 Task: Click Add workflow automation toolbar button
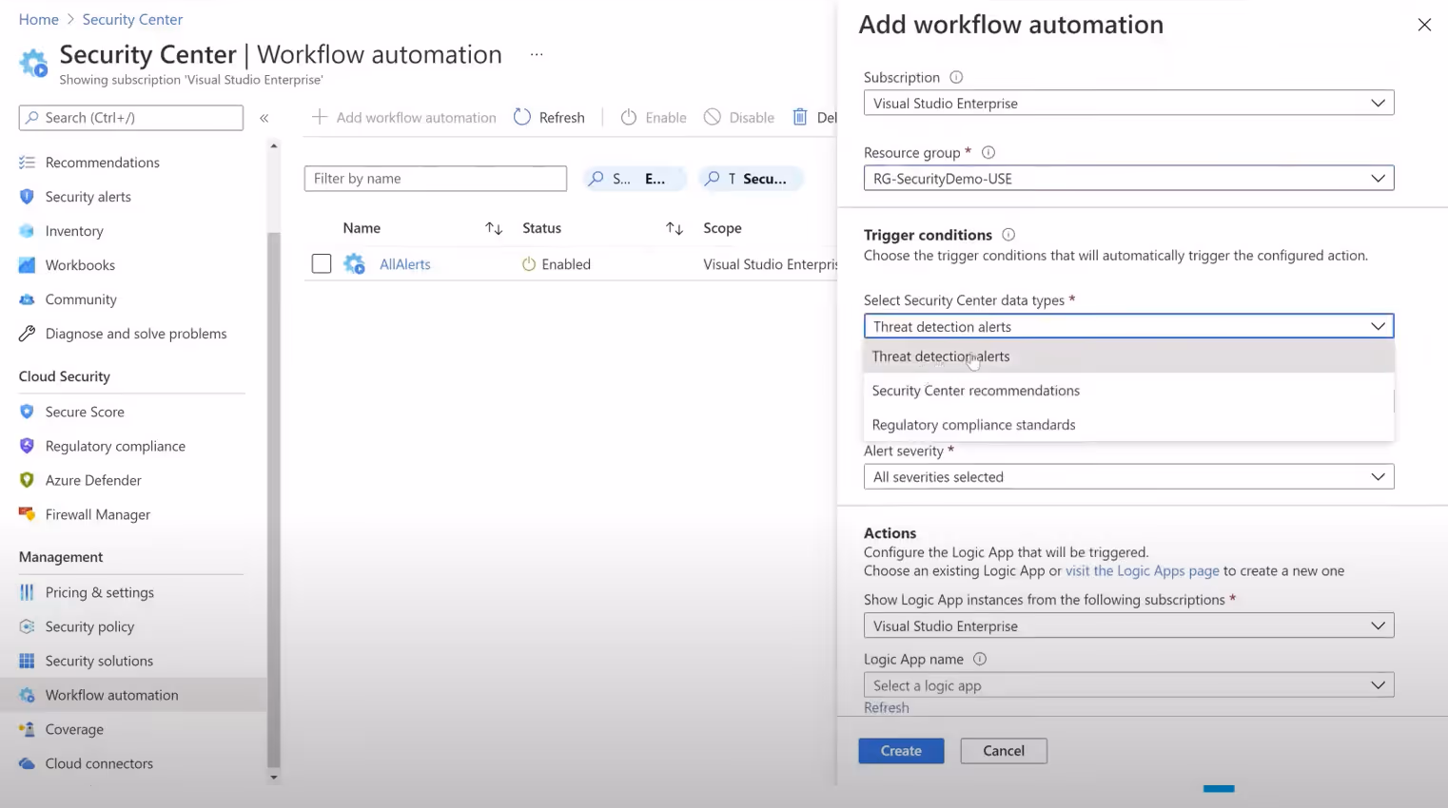[x=404, y=117]
